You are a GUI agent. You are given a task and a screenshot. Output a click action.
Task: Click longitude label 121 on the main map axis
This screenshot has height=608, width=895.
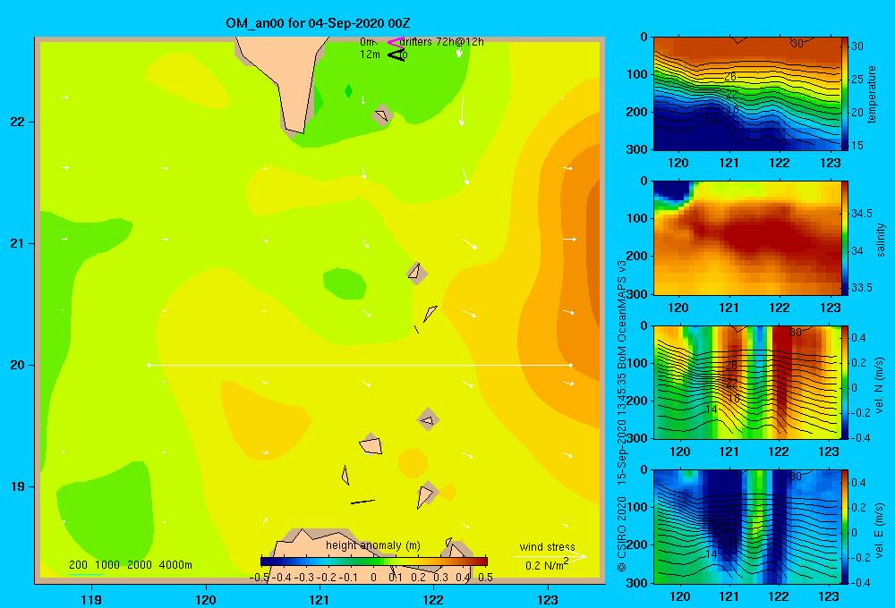pos(320,599)
